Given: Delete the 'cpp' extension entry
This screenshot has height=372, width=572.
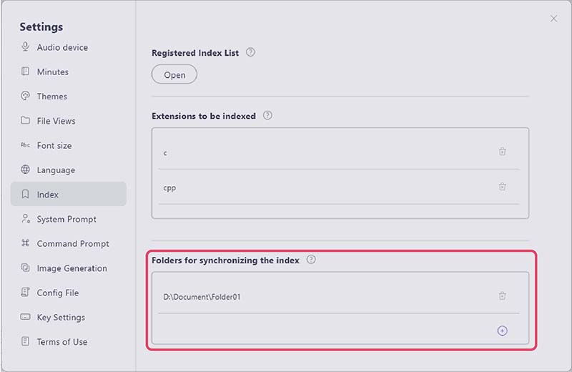Looking at the screenshot, I should [503, 187].
